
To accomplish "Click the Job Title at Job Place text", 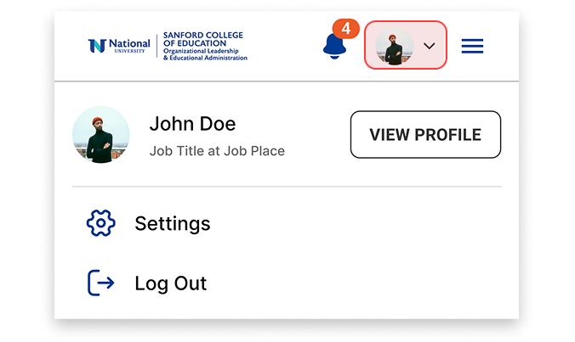I will pyautogui.click(x=217, y=151).
